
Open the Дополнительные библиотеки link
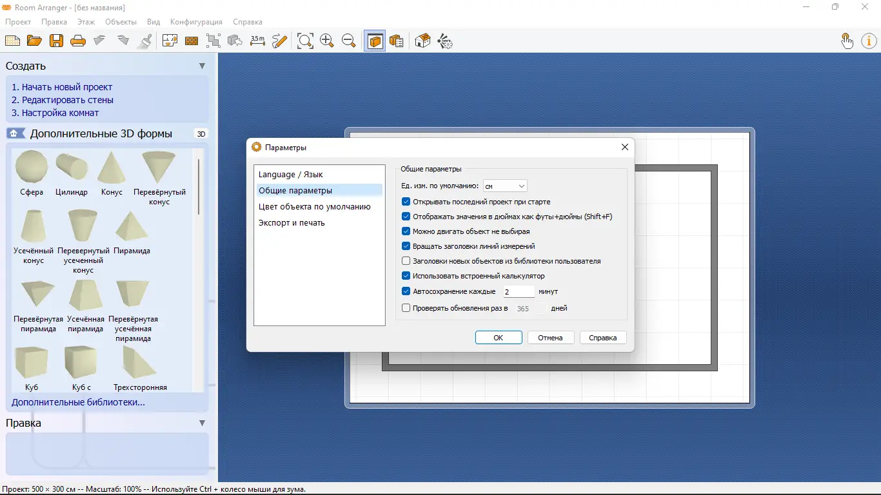pyautogui.click(x=78, y=402)
